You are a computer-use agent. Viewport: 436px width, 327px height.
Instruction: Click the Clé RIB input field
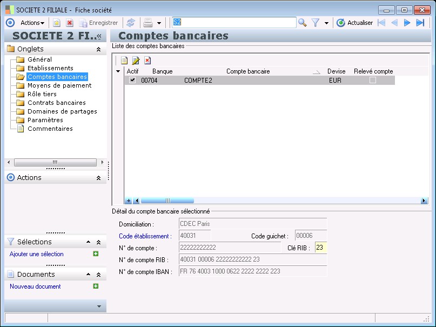point(321,248)
